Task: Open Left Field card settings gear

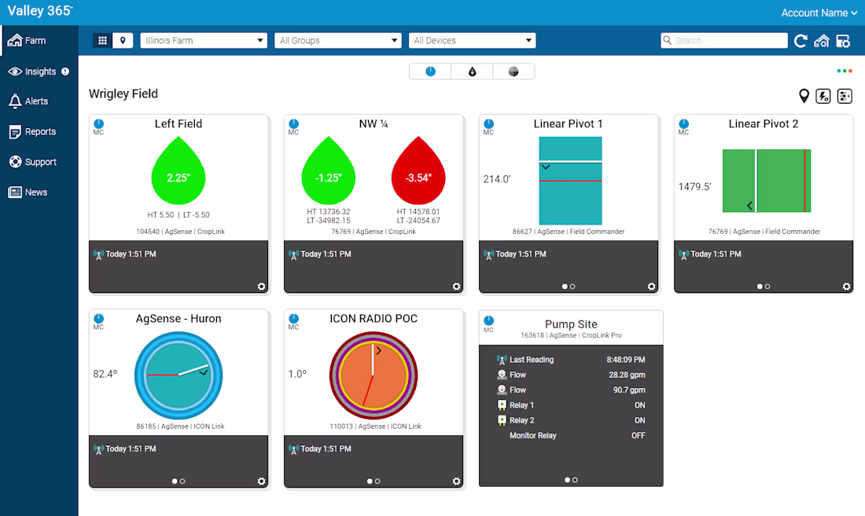Action: (262, 287)
